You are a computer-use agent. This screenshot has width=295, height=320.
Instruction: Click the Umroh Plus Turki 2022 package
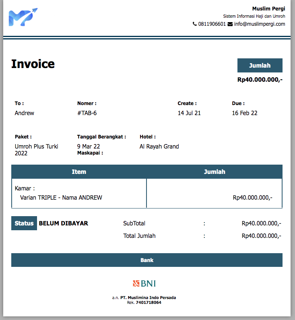[37, 150]
